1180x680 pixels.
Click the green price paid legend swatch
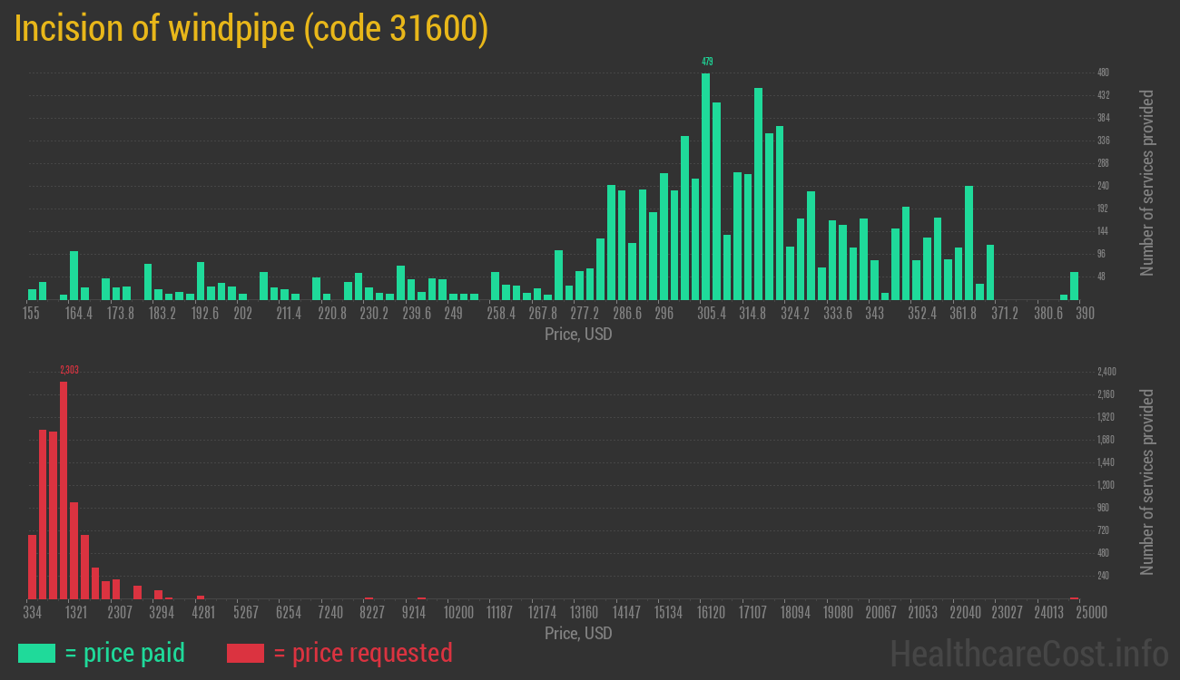pyautogui.click(x=36, y=653)
